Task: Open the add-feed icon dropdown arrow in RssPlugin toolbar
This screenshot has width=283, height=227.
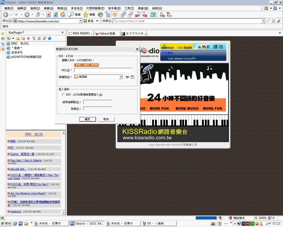Action: click(13, 38)
